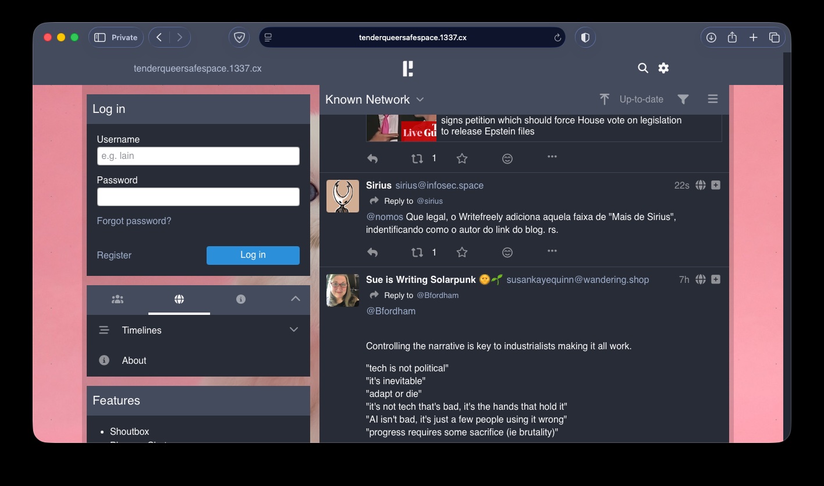
Task: Open timeline filter funnel icon
Action: click(683, 100)
